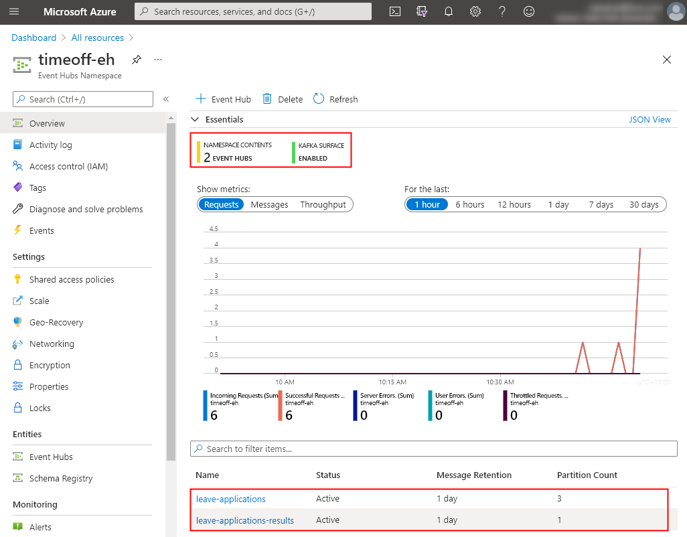The image size is (687, 537).
Task: Collapse the left sidebar menu
Action: pos(166,99)
